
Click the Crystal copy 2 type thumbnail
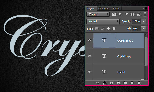(104, 40)
